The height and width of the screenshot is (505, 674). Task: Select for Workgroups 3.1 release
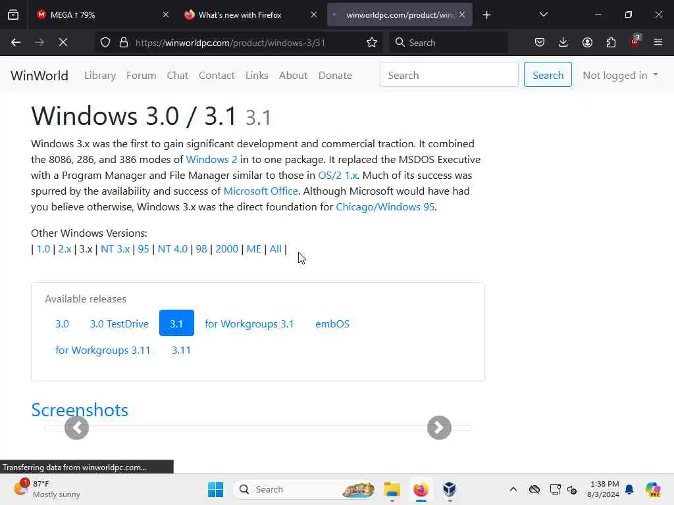pyautogui.click(x=249, y=324)
